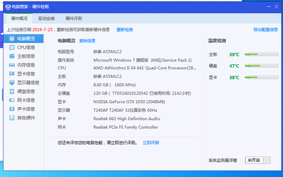Click the 电脑概览 heading in main panel

[x=66, y=41]
